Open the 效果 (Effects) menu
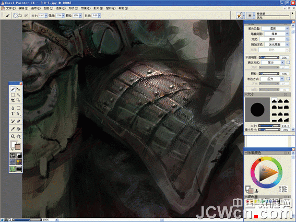 tap(86, 8)
